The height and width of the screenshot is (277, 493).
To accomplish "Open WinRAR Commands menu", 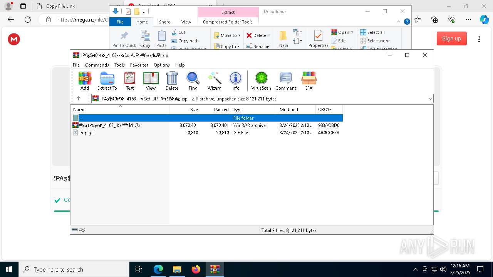I will coord(97,65).
